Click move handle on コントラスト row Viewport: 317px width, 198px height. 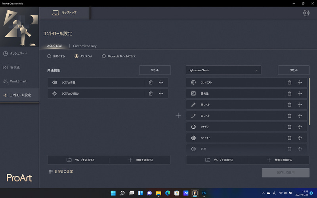[x=300, y=82]
